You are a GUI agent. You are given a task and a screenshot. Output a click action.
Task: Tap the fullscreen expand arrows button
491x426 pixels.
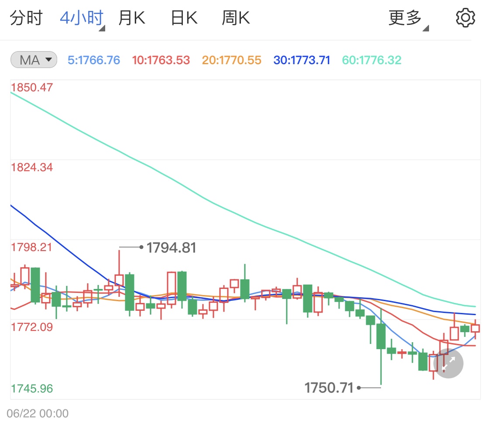pos(448,363)
